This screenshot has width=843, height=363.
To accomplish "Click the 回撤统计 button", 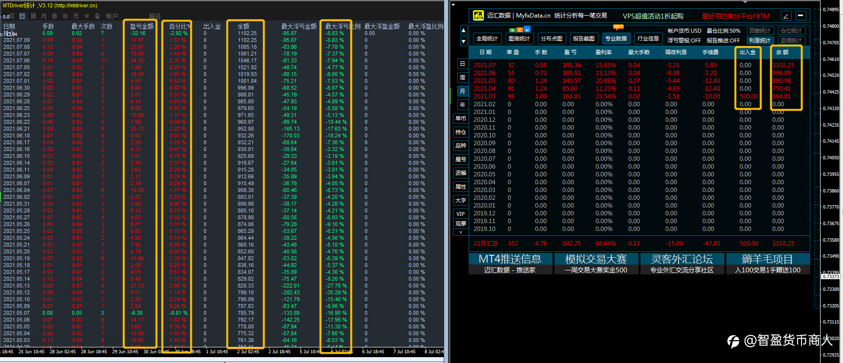I will click(x=760, y=31).
